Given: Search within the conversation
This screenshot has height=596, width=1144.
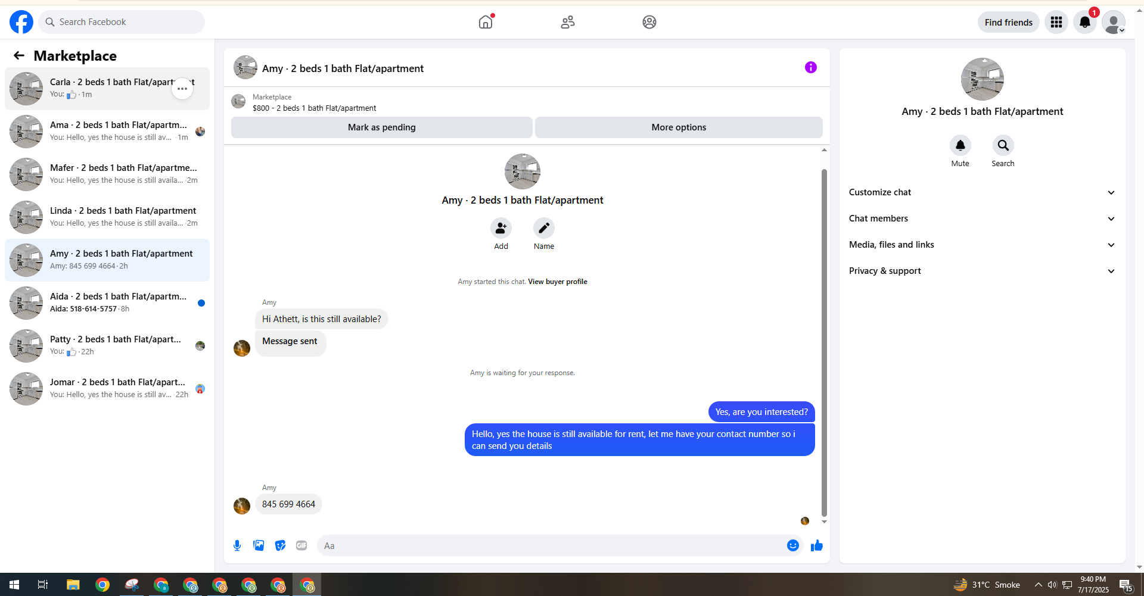Looking at the screenshot, I should pyautogui.click(x=1003, y=145).
